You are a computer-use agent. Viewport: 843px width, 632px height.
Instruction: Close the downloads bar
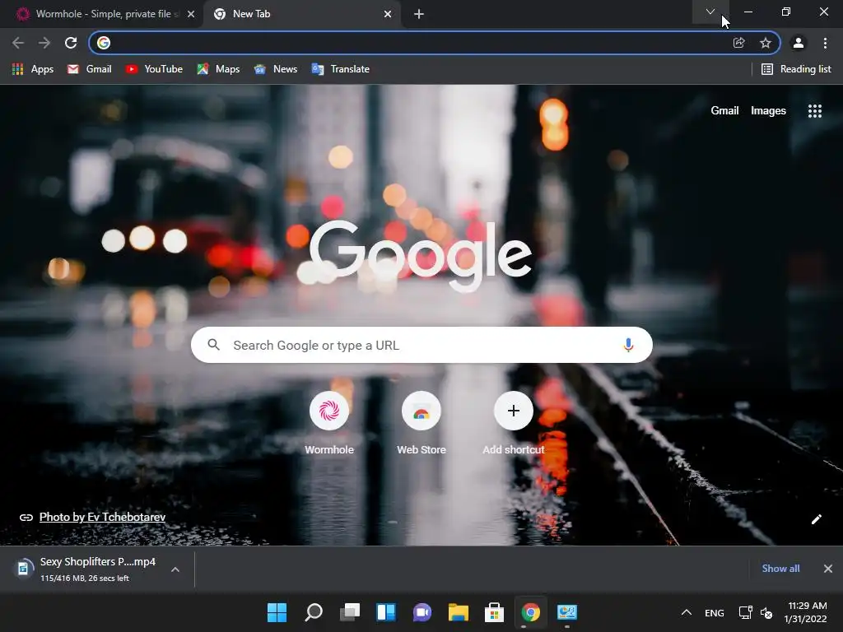[828, 569]
